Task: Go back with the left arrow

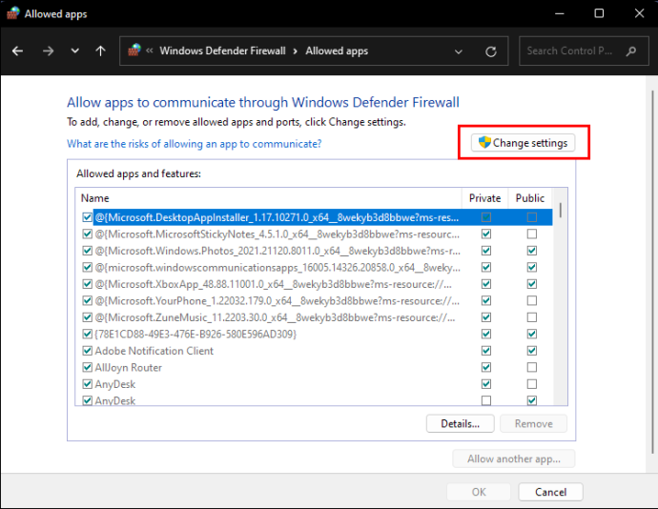Action: 17,51
